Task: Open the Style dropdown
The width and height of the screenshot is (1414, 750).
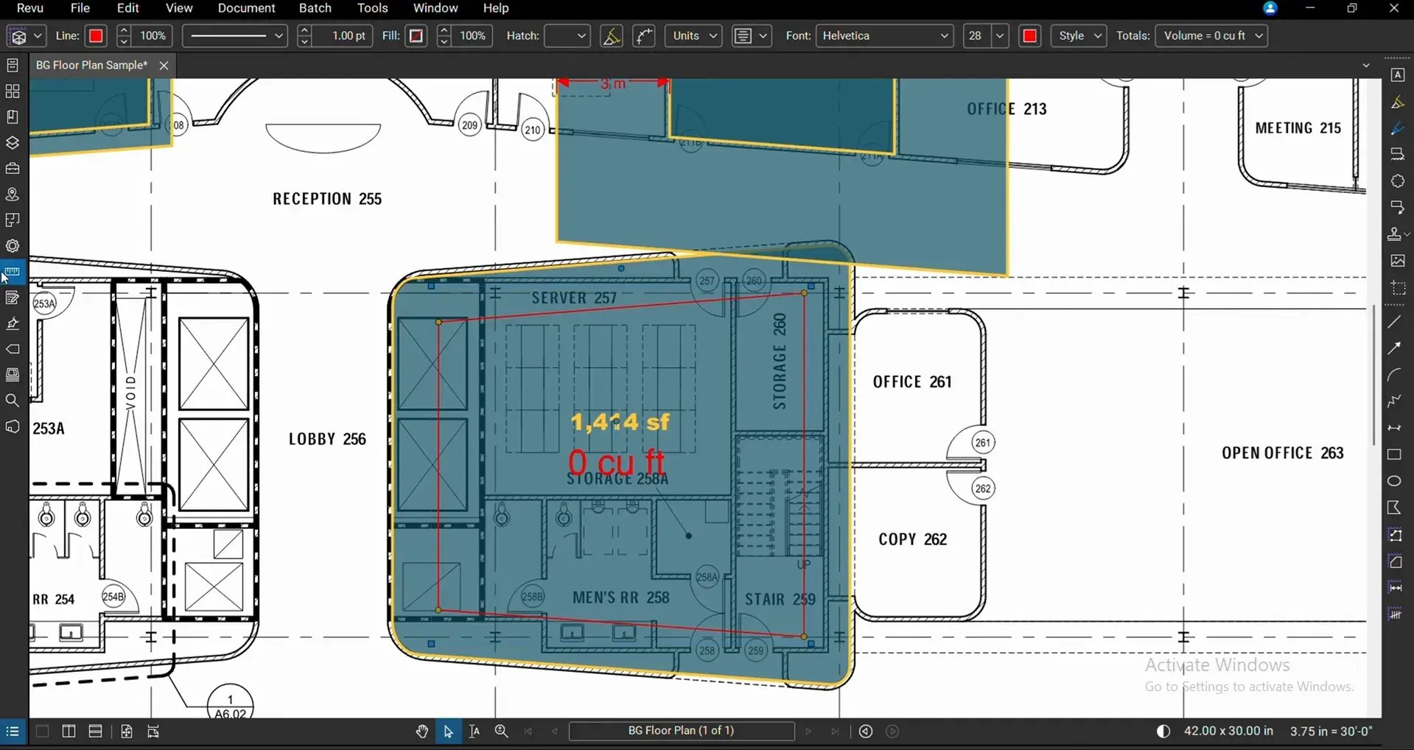Action: coord(1079,35)
